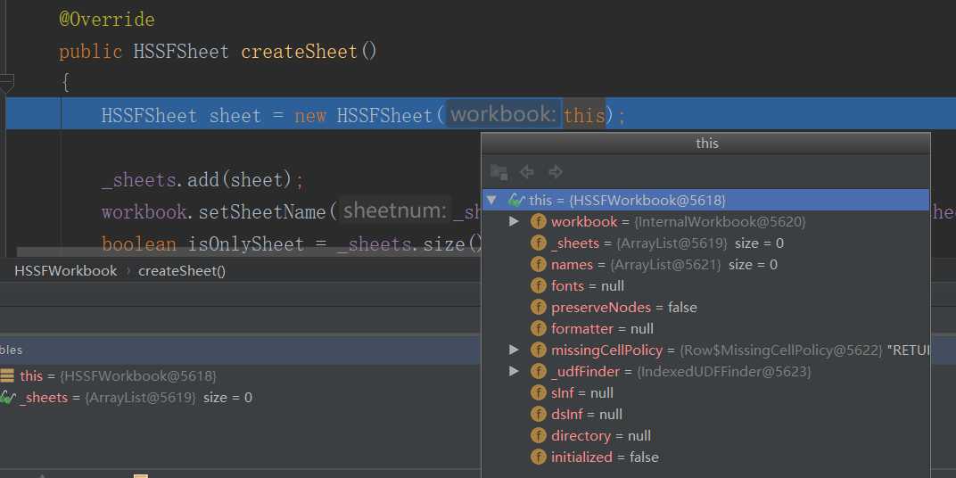Viewport: 956px width, 478px height.
Task: Click the fold marker in the editor gutter
Action: [x=6, y=82]
